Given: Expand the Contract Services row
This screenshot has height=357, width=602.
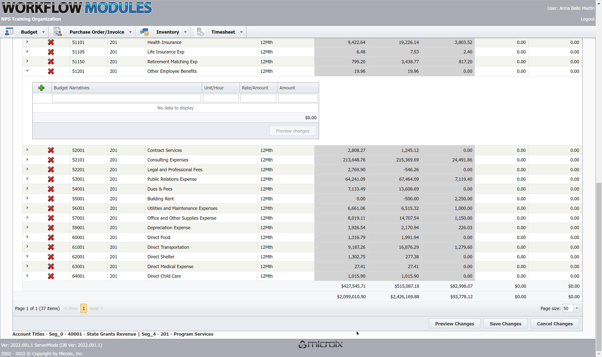Looking at the screenshot, I should 27,150.
